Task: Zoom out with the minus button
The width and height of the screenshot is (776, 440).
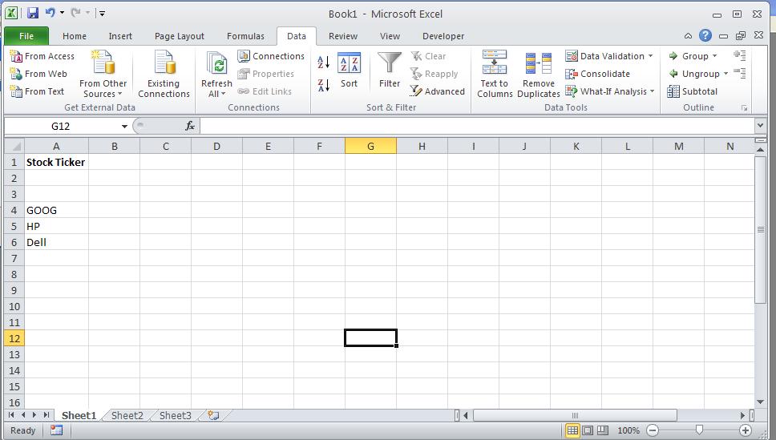Action: [x=653, y=430]
